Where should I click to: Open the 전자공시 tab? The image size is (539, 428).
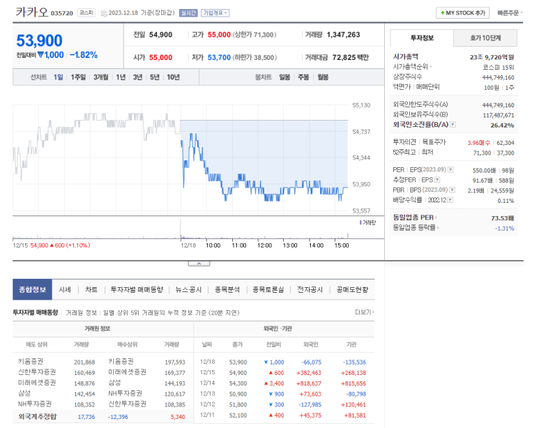pyautogui.click(x=310, y=289)
